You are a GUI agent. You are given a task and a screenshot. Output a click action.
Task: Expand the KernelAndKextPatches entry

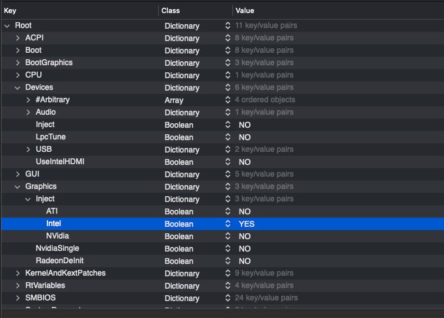(18, 273)
